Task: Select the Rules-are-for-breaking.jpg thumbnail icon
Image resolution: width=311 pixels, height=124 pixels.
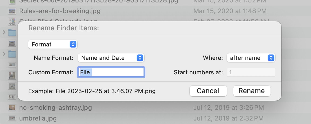Action: (x=12, y=11)
